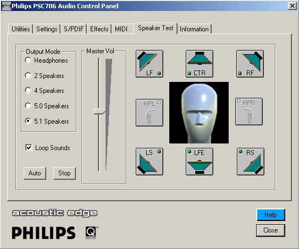Test the LFE subwoofer speaker icon

point(200,162)
